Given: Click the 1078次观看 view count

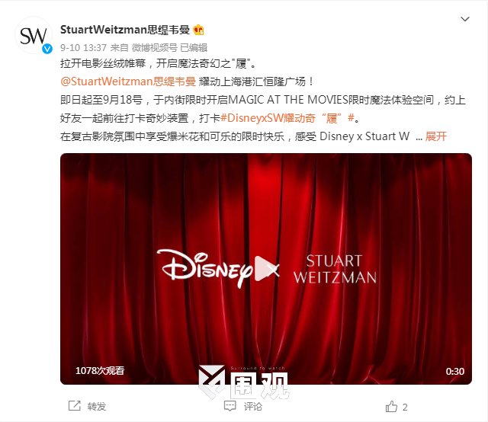Looking at the screenshot, I should (100, 370).
